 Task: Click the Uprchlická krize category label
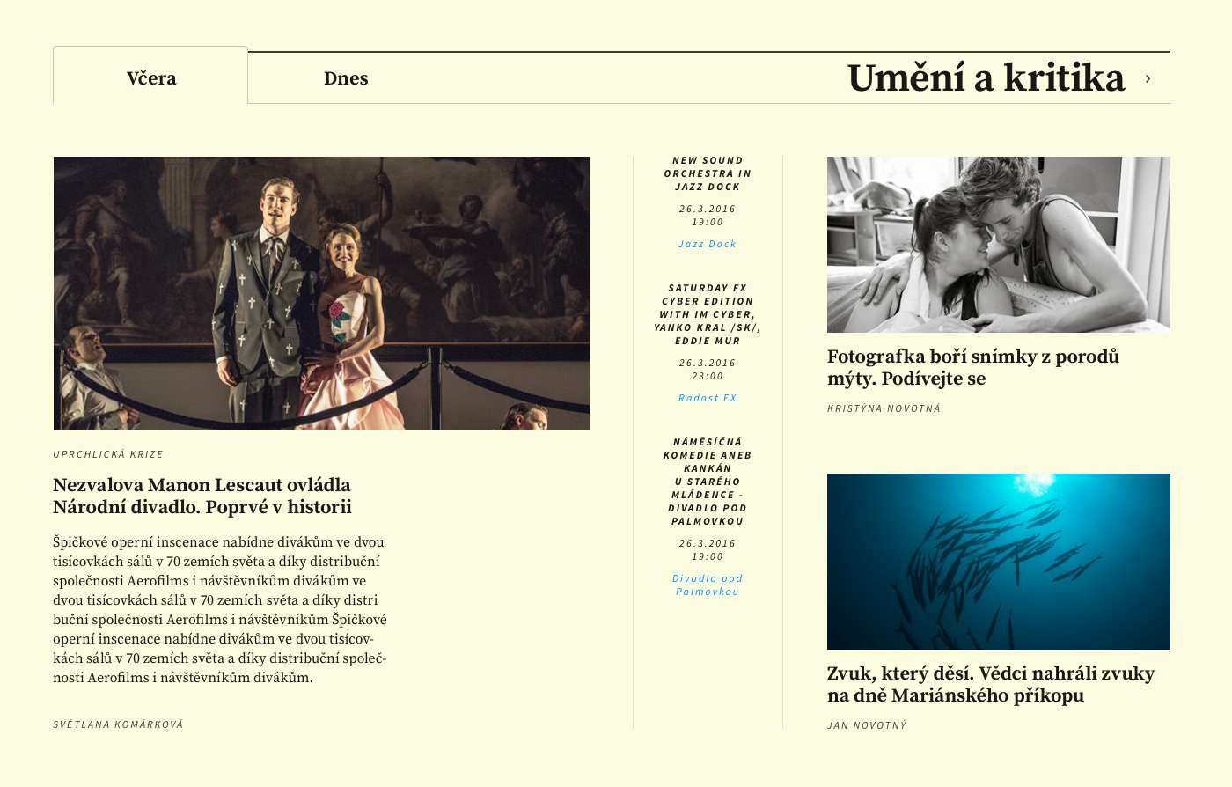pyautogui.click(x=108, y=454)
